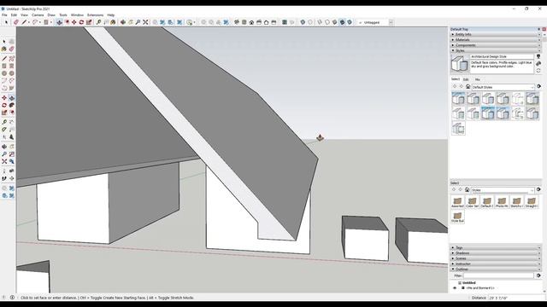Image resolution: width=547 pixels, height=307 pixels.
Task: Expand the Tags panel
Action: click(x=496, y=248)
